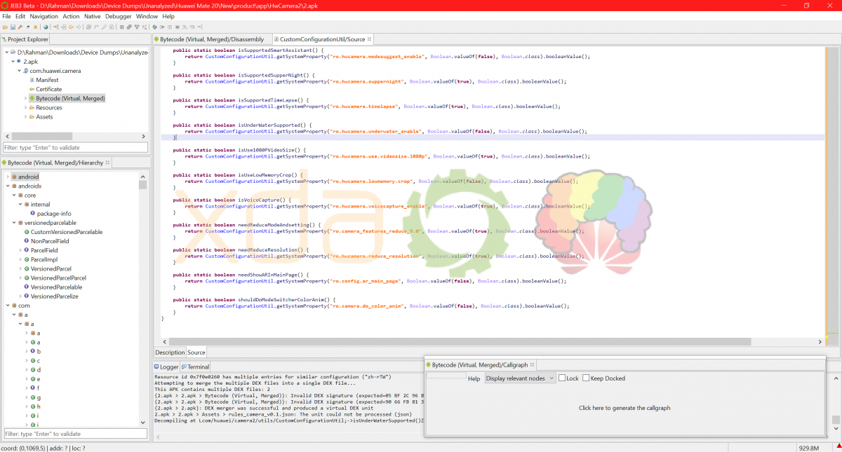Open the Native menu
Screen dimensions: 842x452
point(92,16)
